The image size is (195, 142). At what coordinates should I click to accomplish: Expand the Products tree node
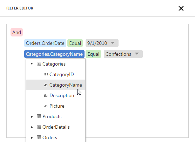coord(32,116)
